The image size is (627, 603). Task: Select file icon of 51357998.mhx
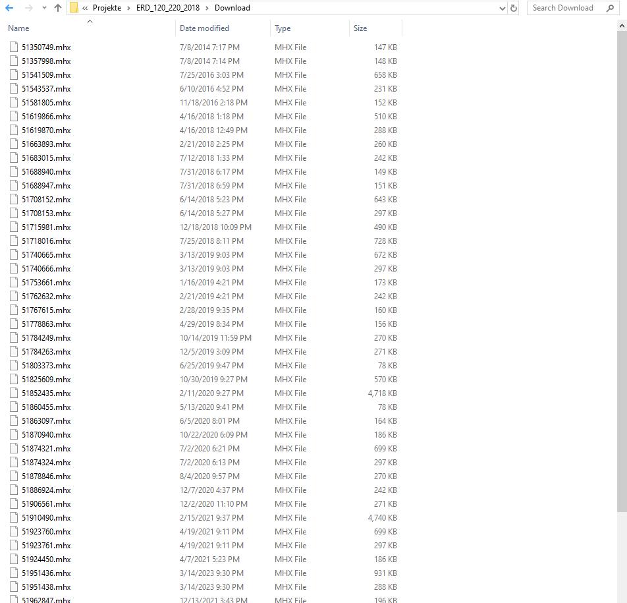point(14,61)
